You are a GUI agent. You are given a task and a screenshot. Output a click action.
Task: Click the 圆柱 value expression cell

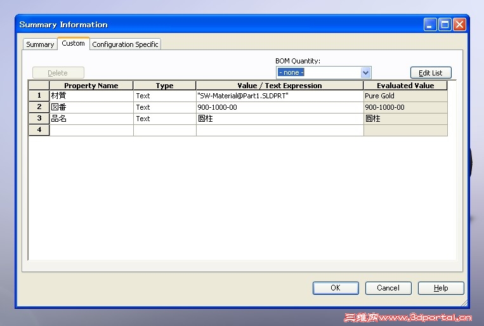click(x=280, y=119)
